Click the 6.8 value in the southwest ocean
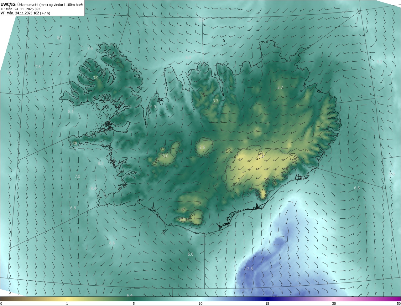The height and width of the screenshot is (306, 401). [x=73, y=208]
